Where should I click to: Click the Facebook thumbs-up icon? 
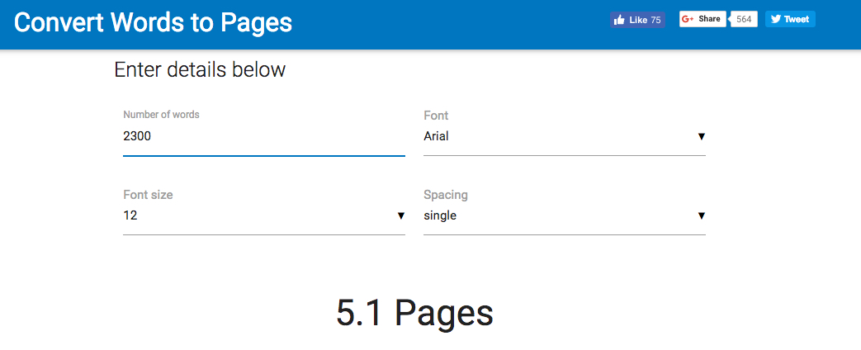(x=619, y=20)
